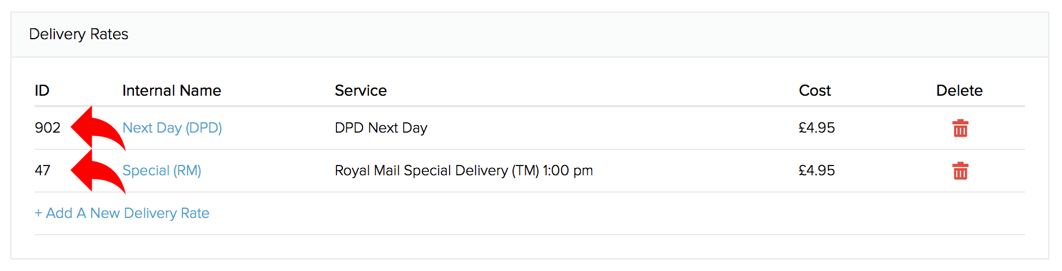Screen dimensions: 1062x271
Task: Click empty area below Add A New Delivery Rate
Action: 530,246
